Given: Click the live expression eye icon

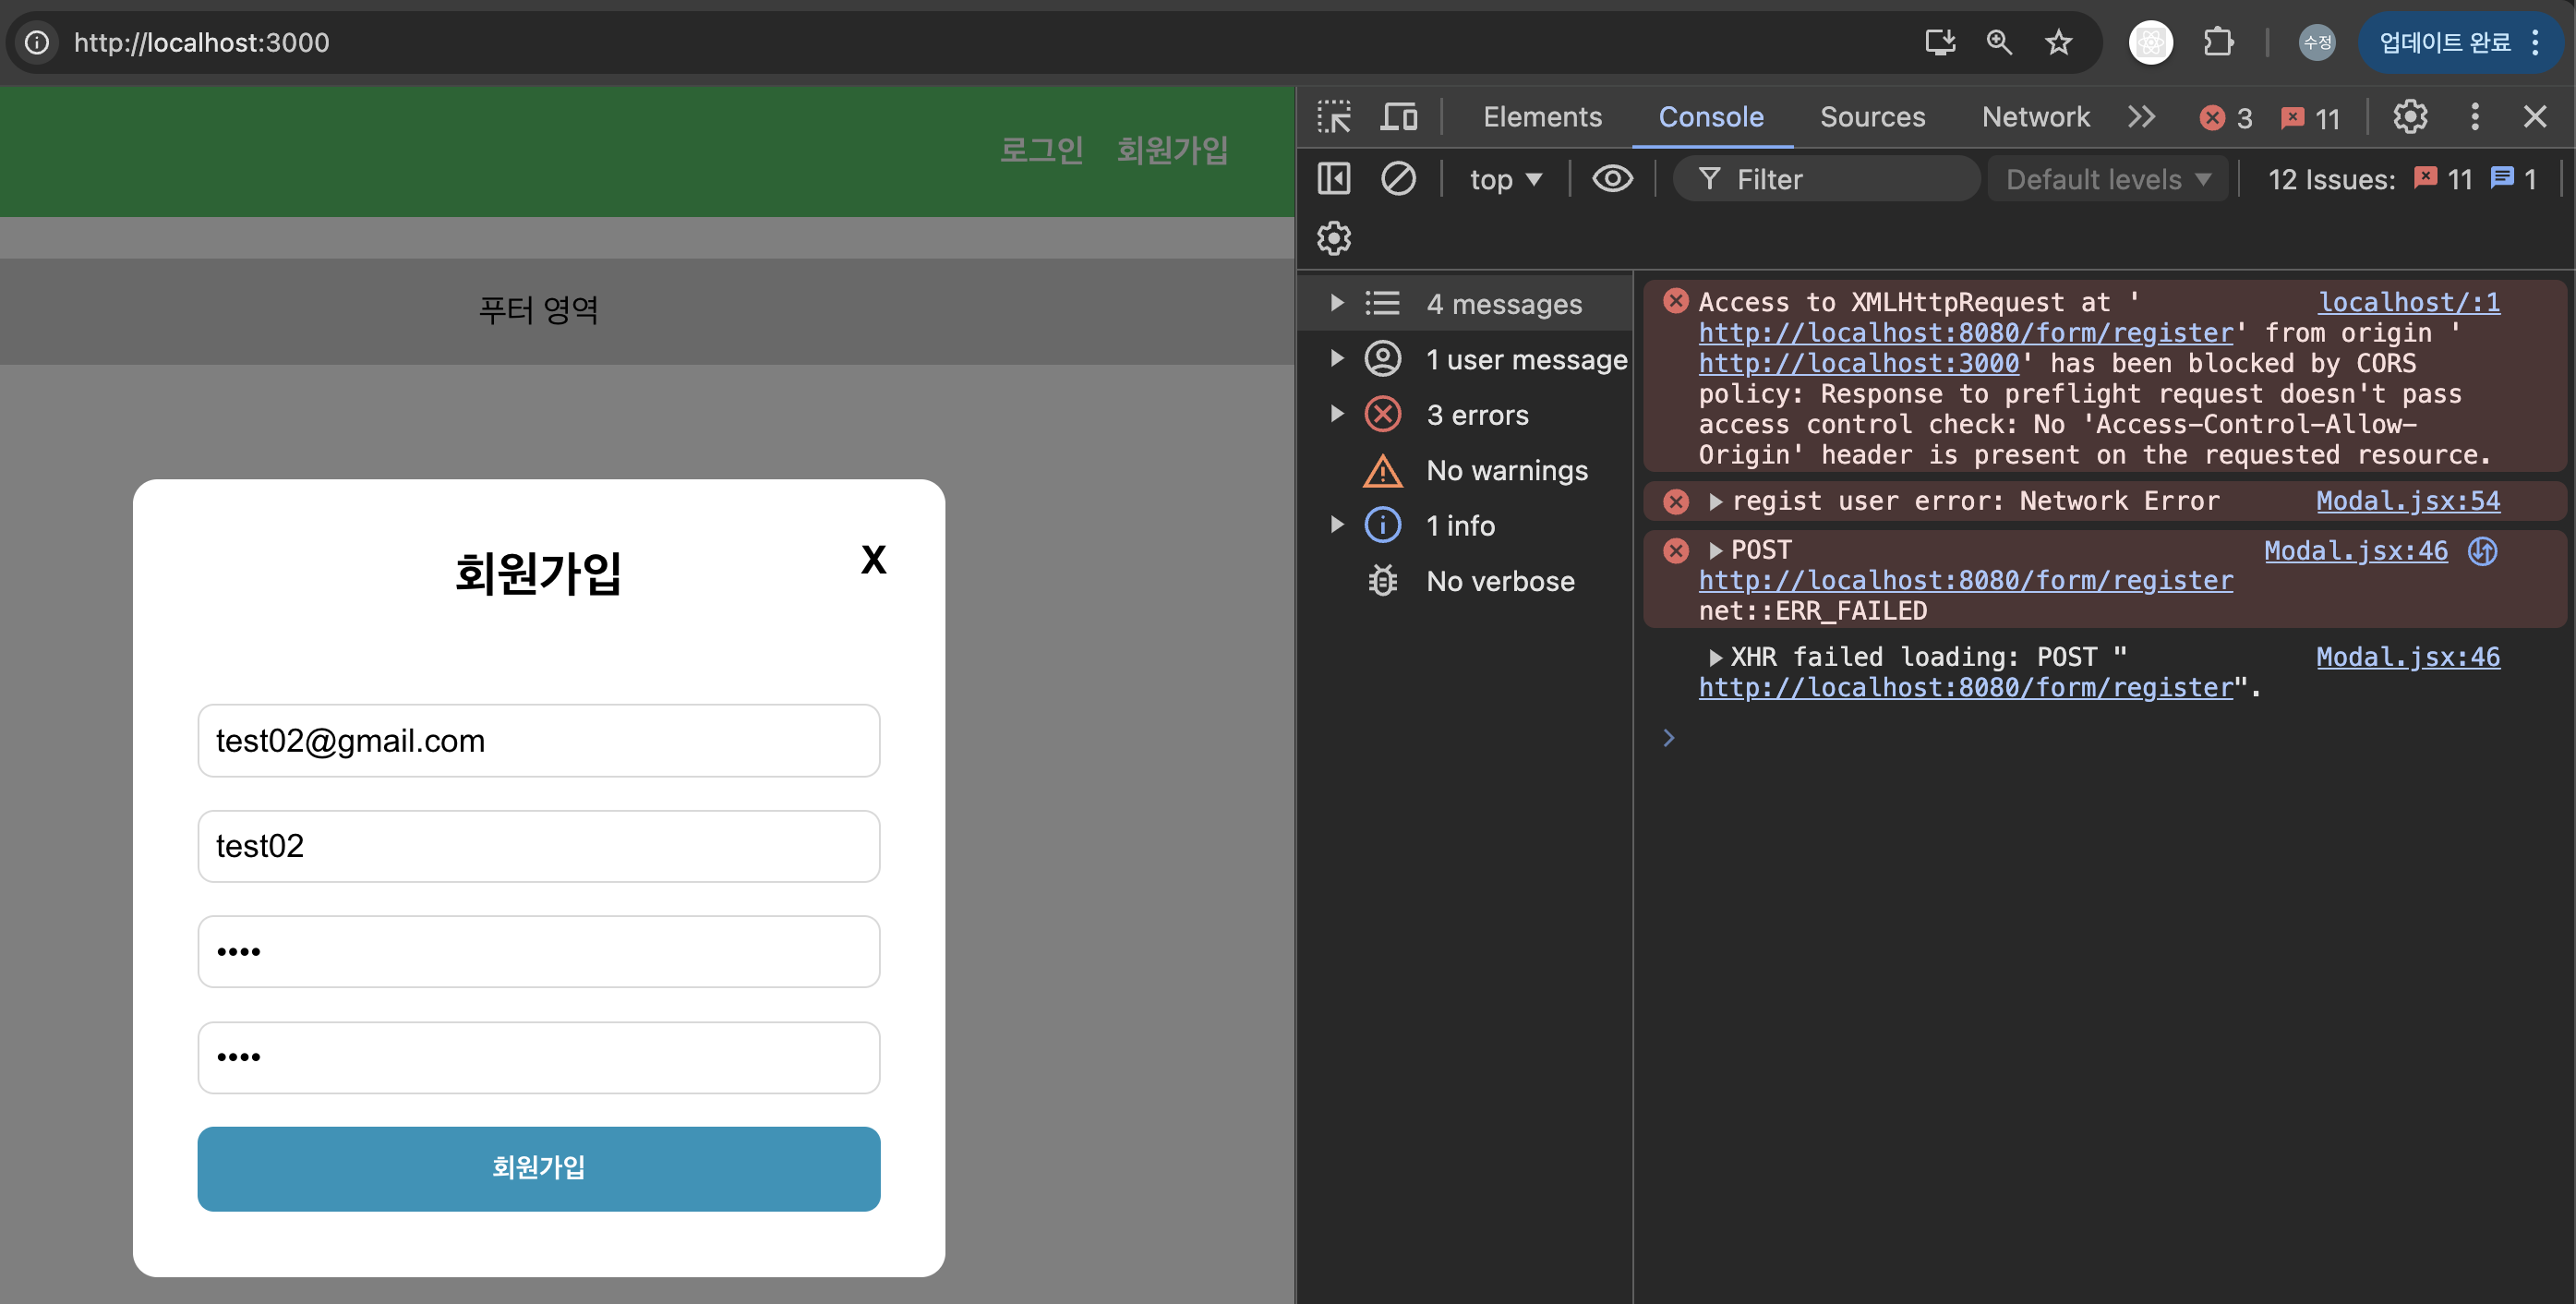Looking at the screenshot, I should coord(1612,179).
